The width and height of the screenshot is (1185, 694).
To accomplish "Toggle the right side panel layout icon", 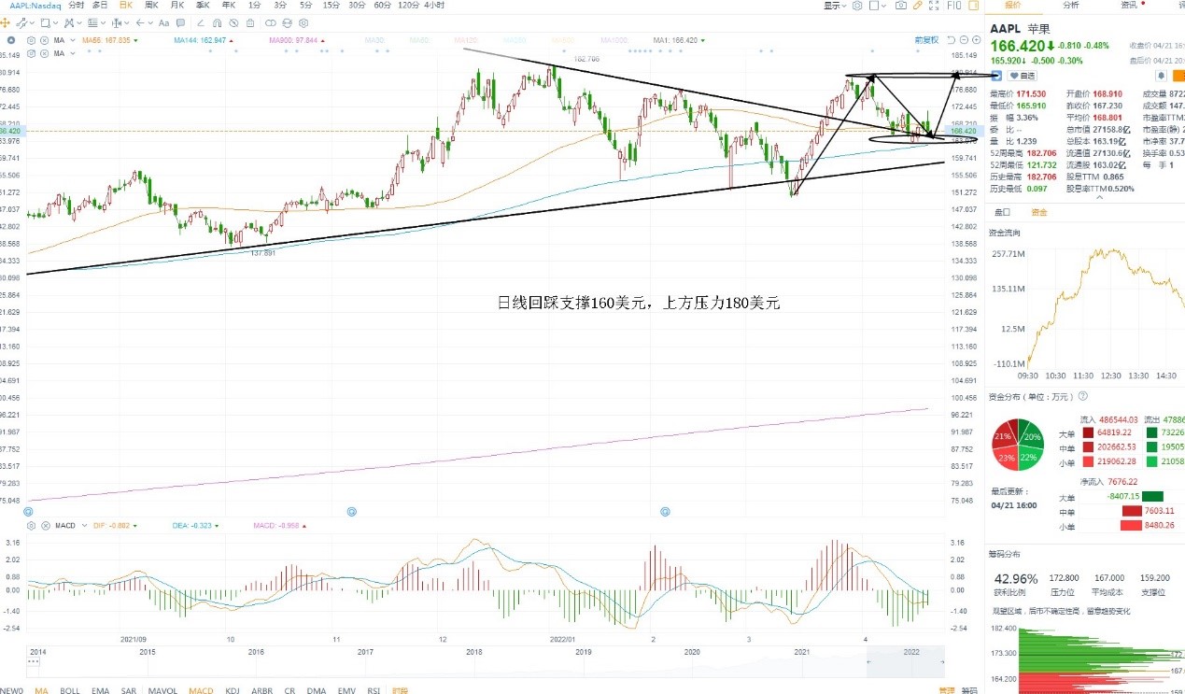I will click(x=973, y=6).
